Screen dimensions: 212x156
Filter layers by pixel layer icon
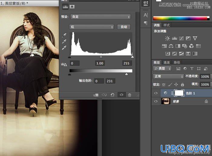click(178, 68)
